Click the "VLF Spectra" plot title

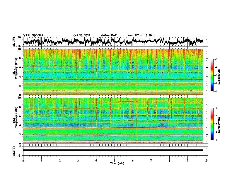33,35
